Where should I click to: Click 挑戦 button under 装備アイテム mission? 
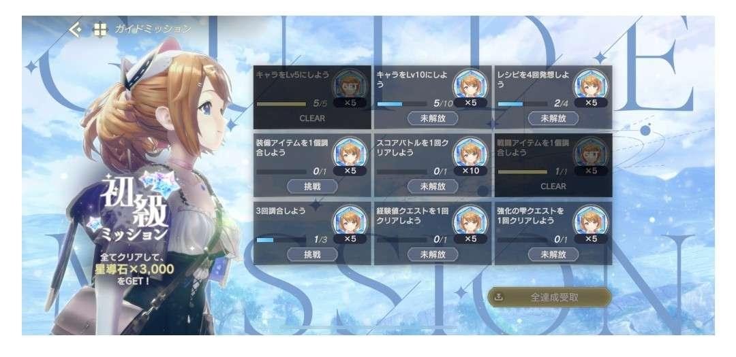[312, 186]
